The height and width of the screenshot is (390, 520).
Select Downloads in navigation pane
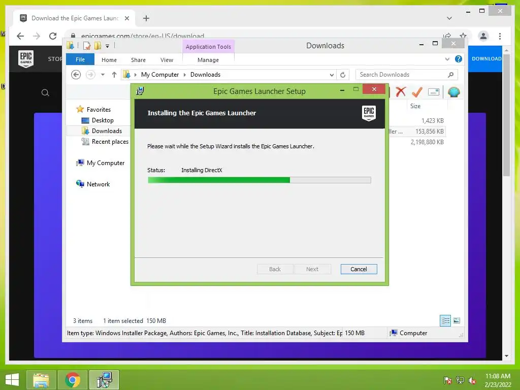[x=102, y=131]
